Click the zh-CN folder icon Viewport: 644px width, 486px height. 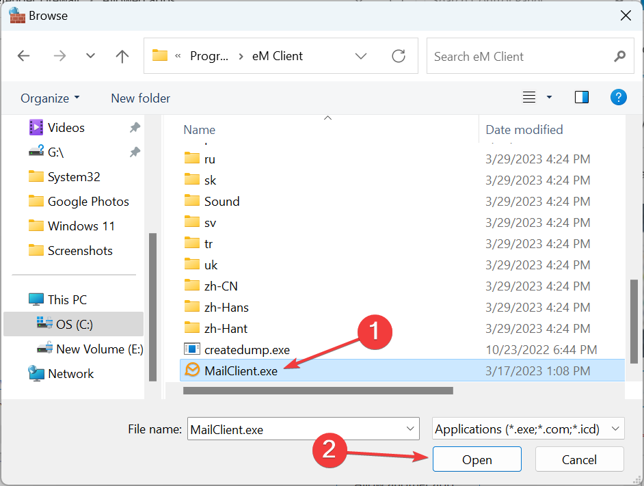point(192,285)
